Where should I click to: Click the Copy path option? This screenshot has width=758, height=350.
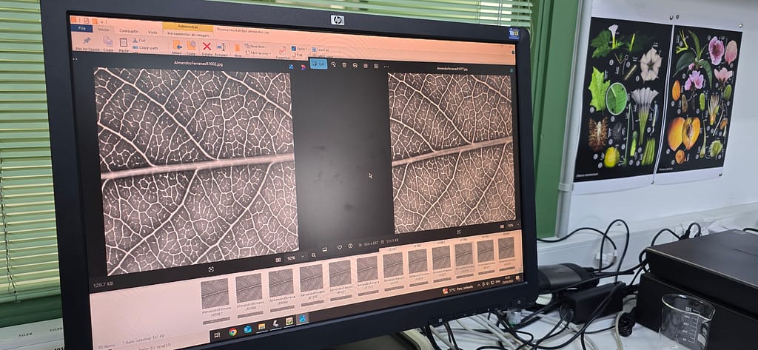(146, 47)
